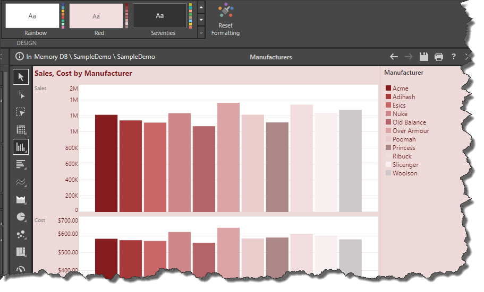Open help with the question mark

453,57
